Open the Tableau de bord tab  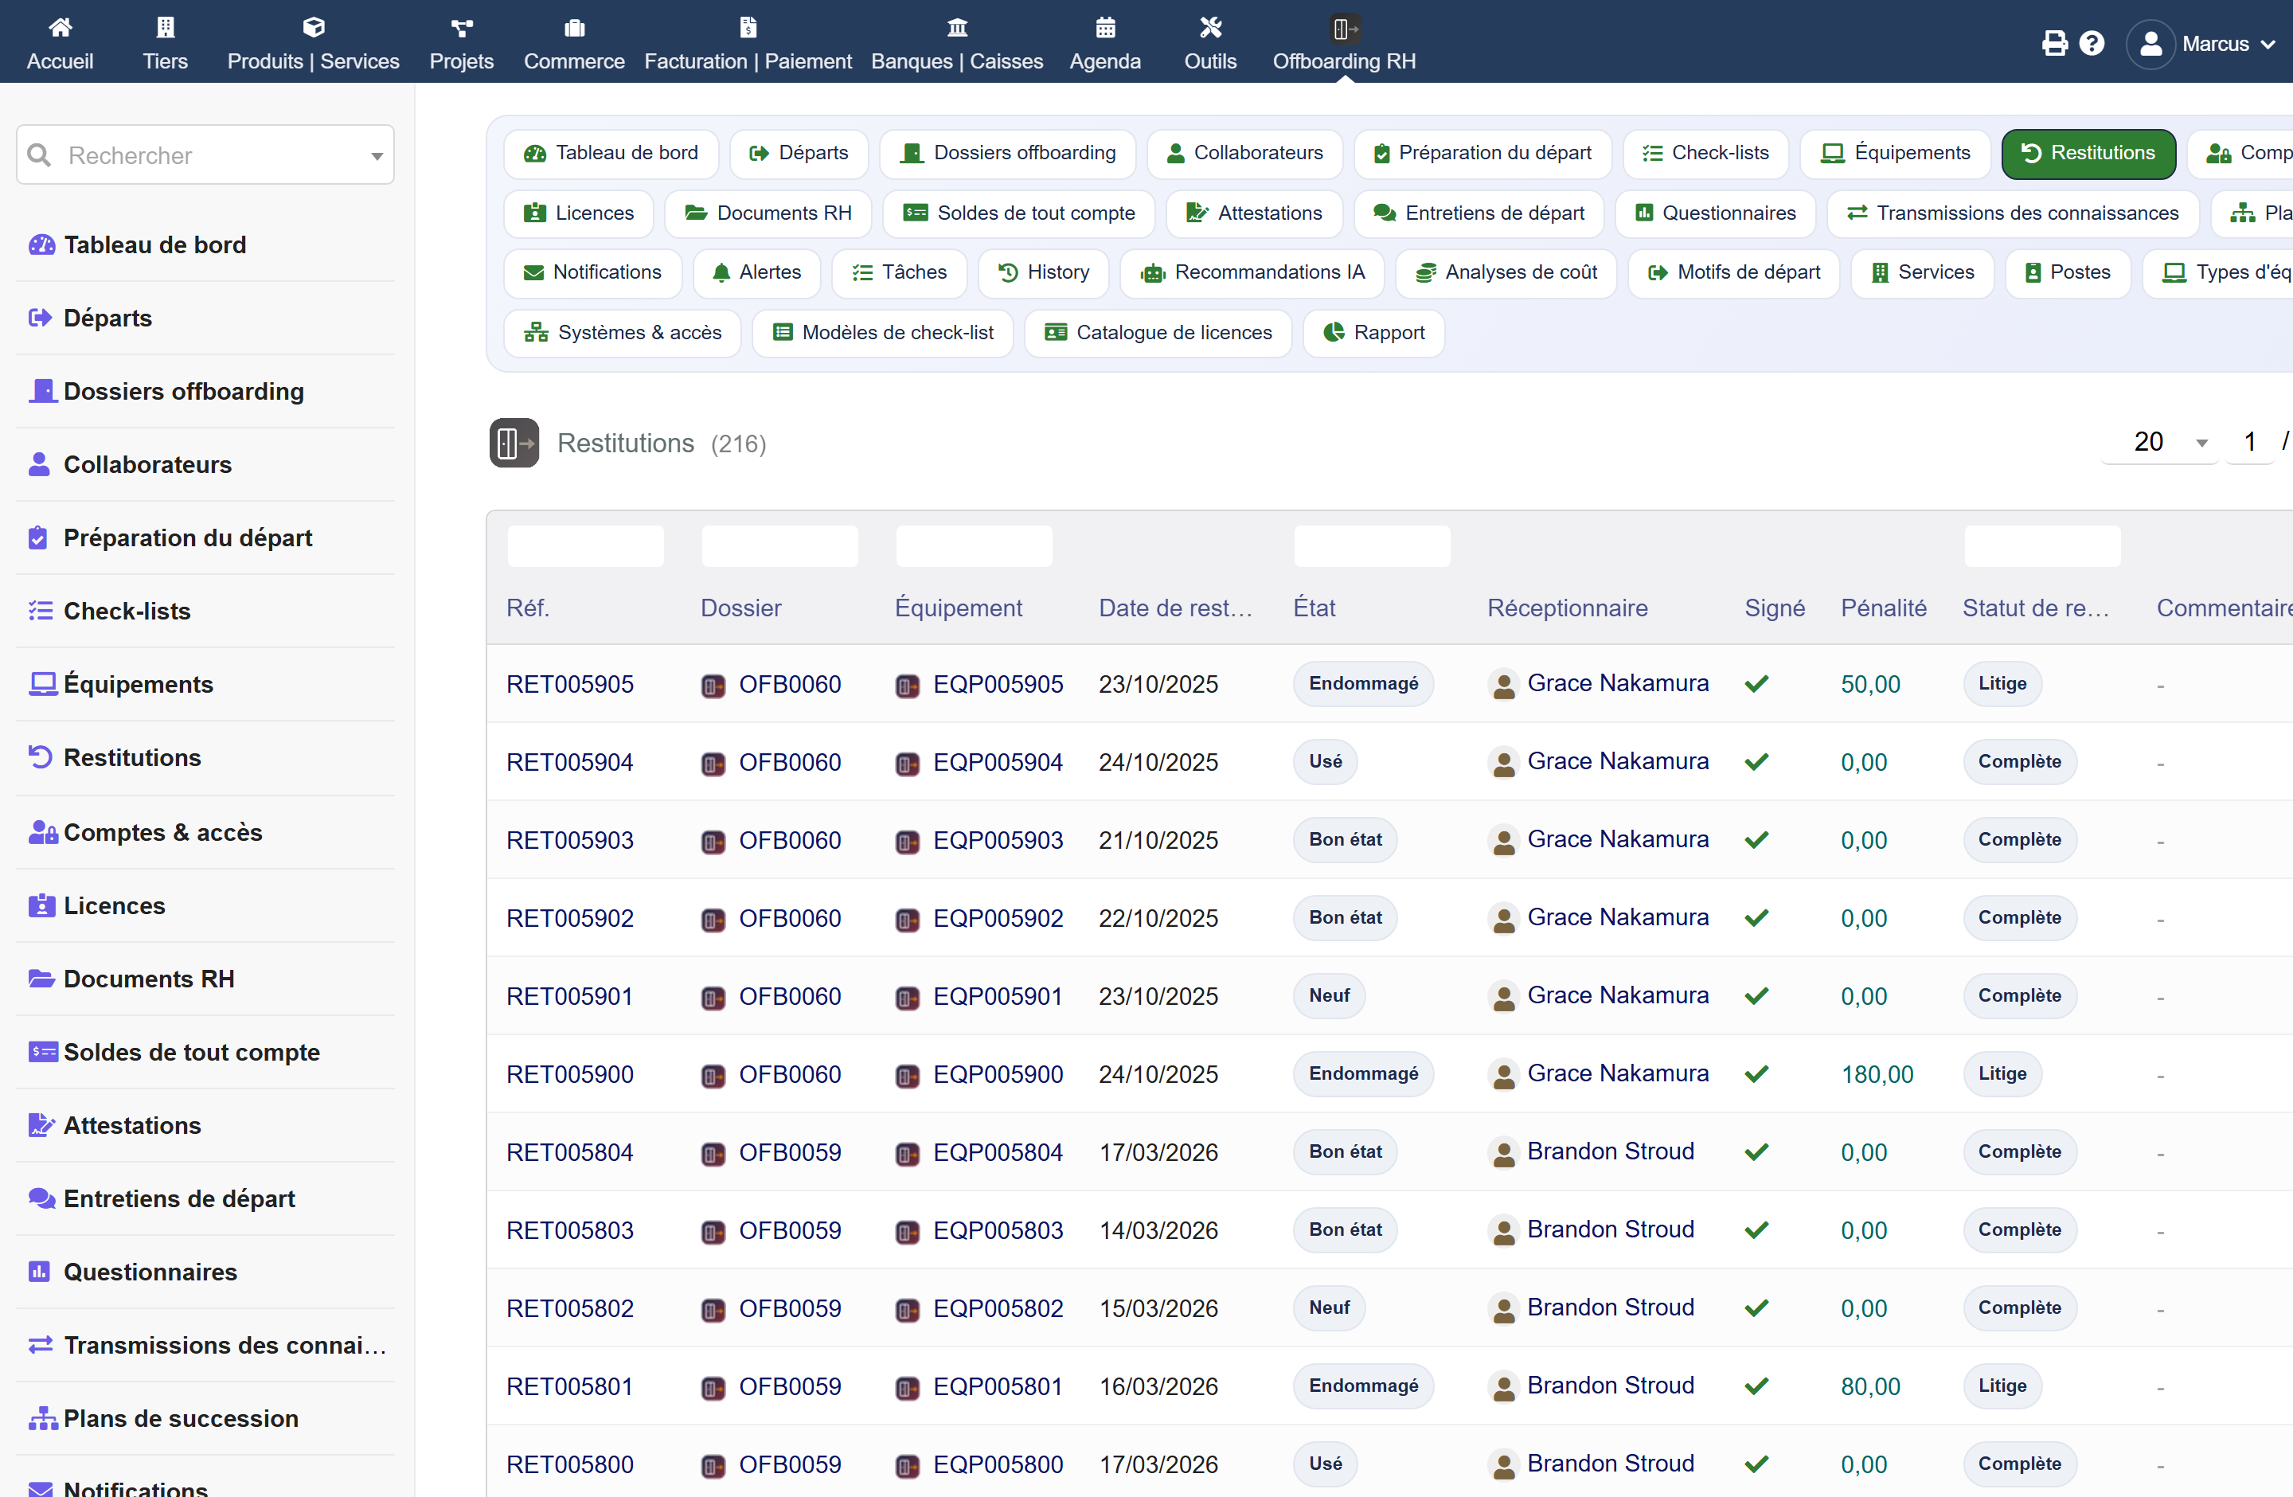(611, 153)
